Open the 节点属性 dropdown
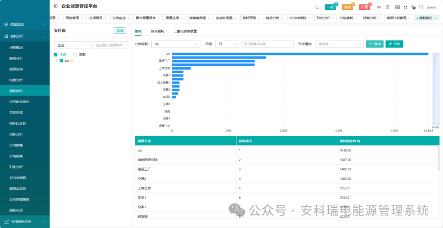Viewport: 443px width, 228px height. [x=339, y=44]
